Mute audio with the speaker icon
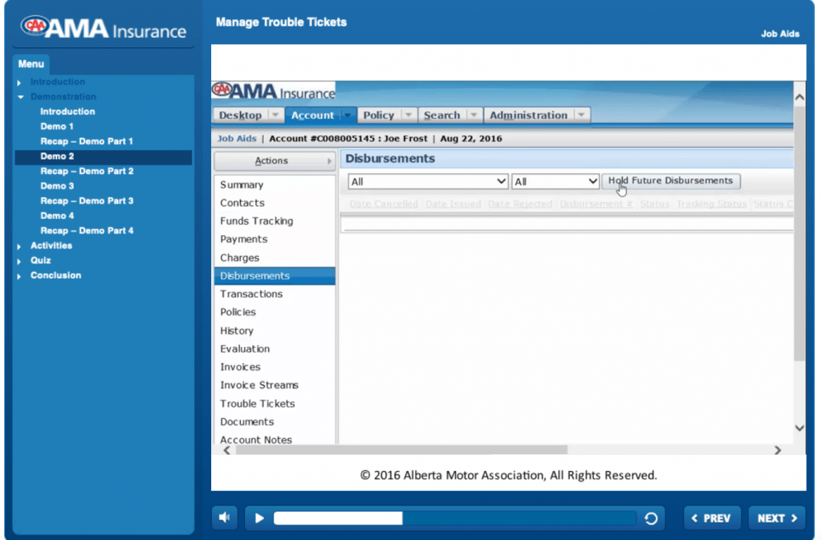Image resolution: width=822 pixels, height=540 pixels. coord(225,518)
